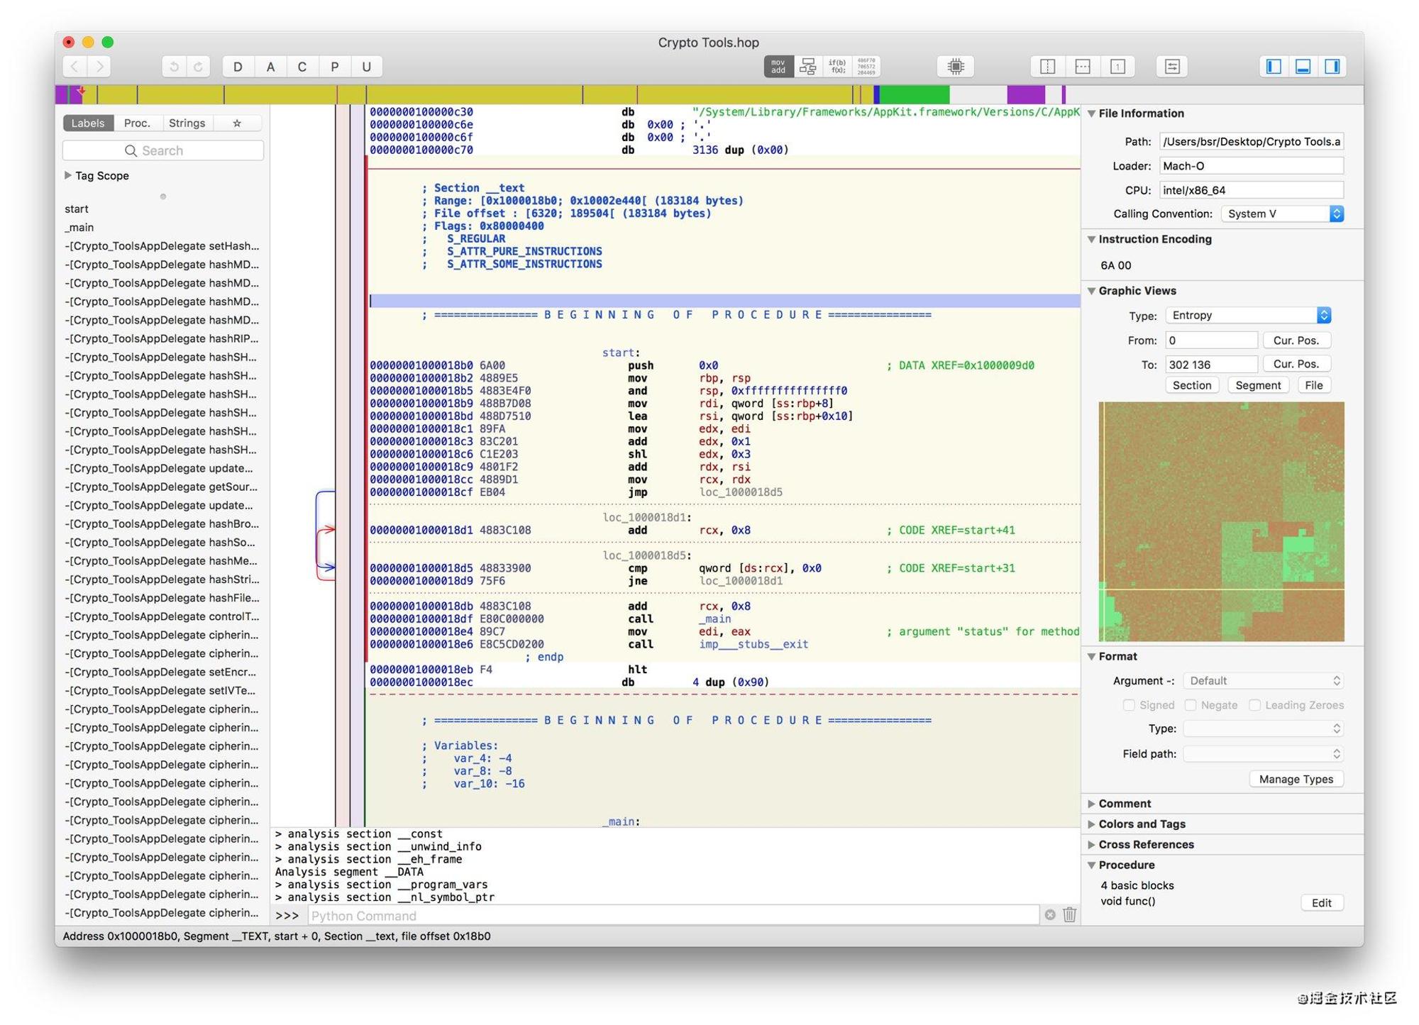Click Cur. Pos. button beside From
This screenshot has height=1025, width=1419.
(1296, 340)
